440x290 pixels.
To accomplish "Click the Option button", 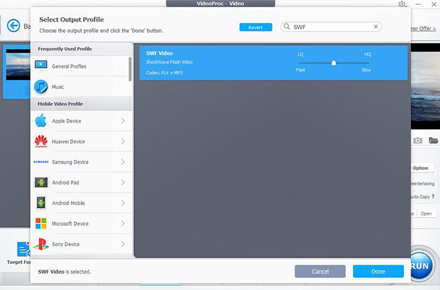I will pos(420,168).
